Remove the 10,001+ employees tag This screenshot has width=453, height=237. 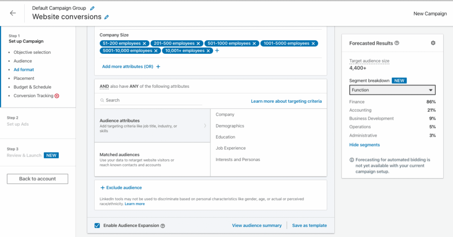208,51
